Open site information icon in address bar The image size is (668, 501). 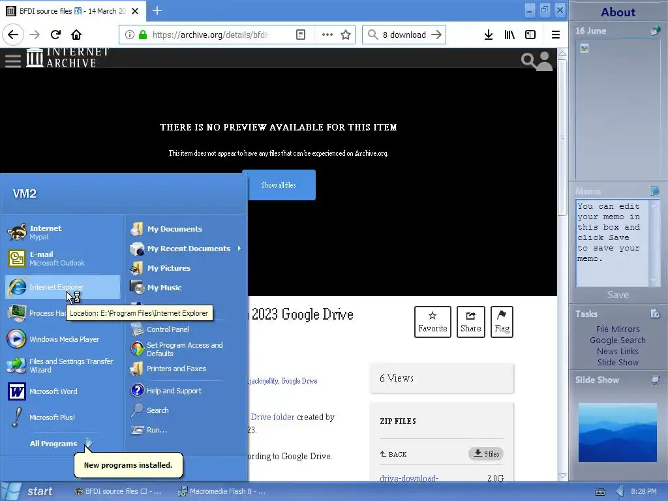pyautogui.click(x=130, y=35)
